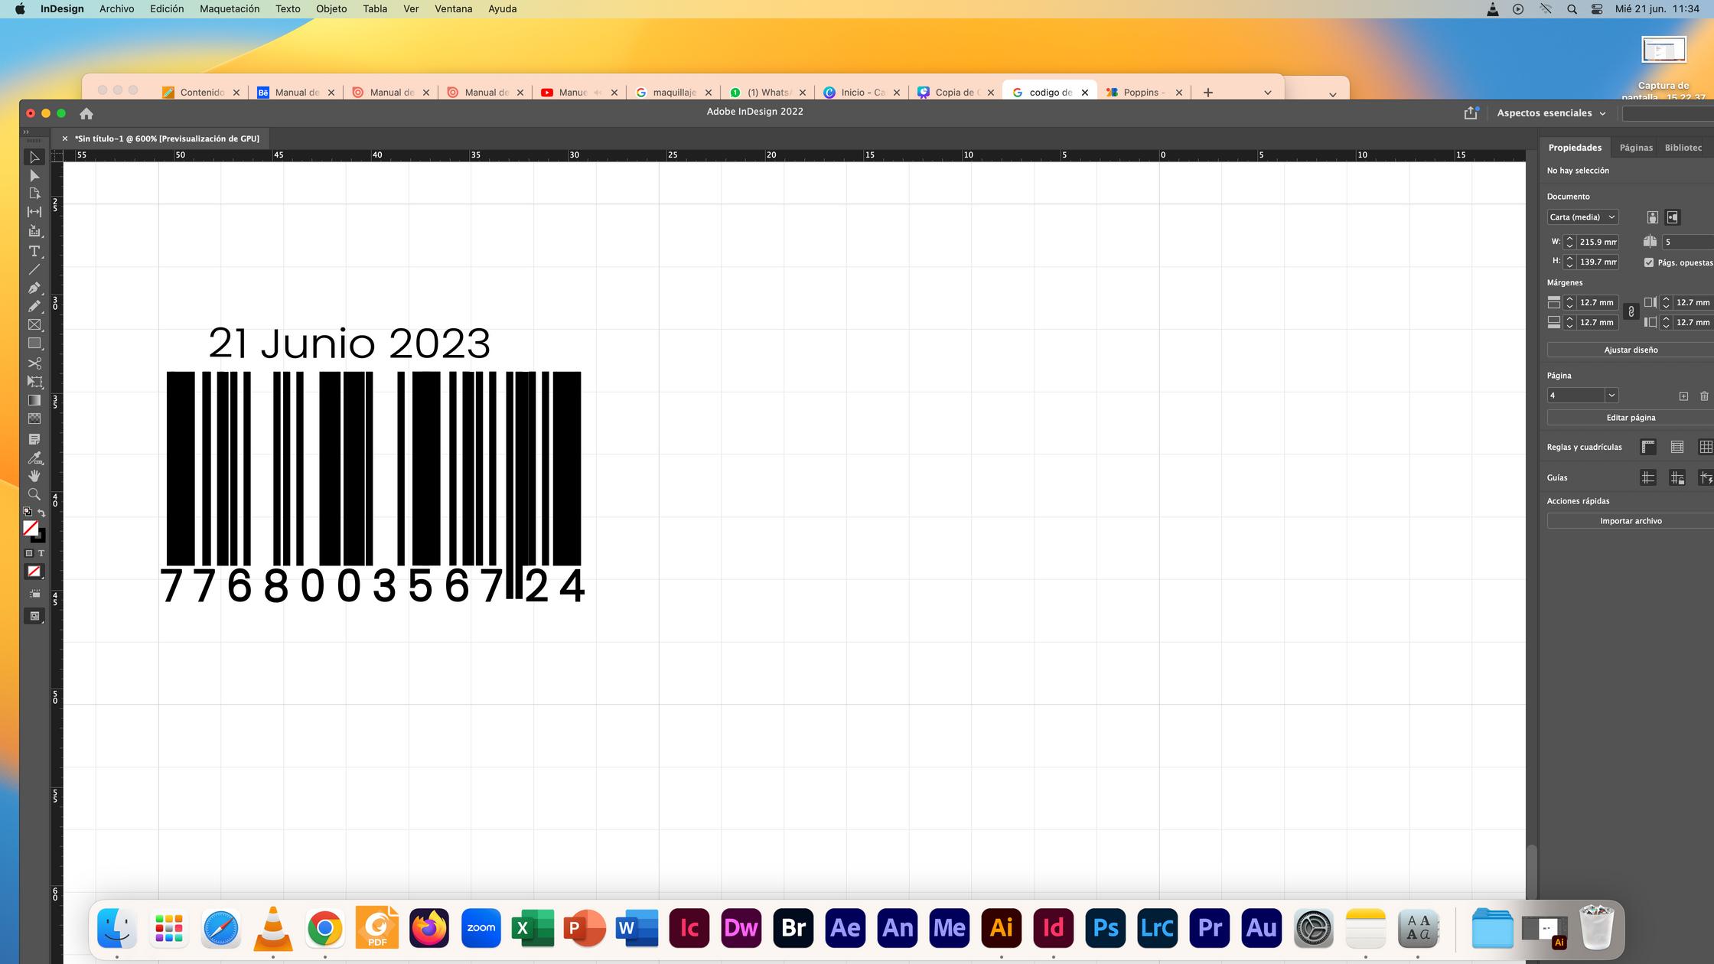Open the Carta (media) page size dropdown

(1582, 217)
